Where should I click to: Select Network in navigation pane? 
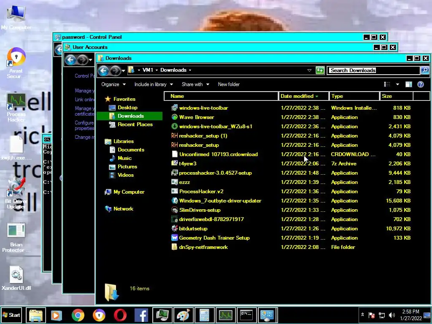point(119,209)
